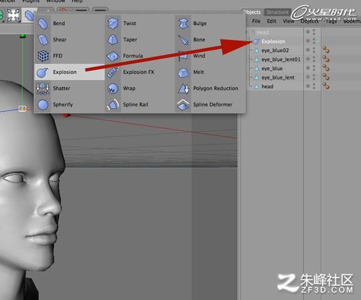Select the eye_blue_lent01 object
Viewport: 361px width, 300px height.
(281, 59)
